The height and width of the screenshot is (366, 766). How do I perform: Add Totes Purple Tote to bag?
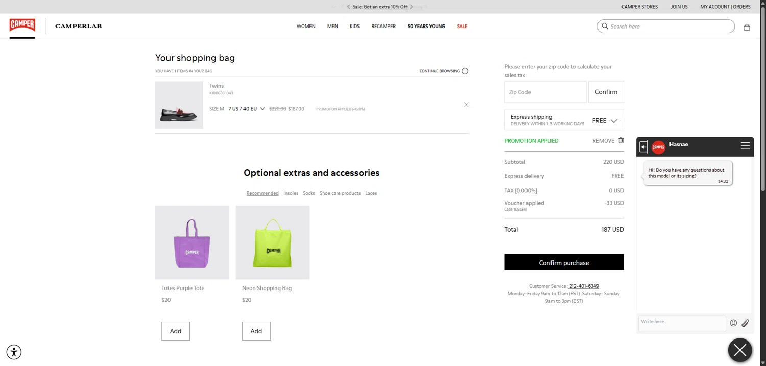click(x=176, y=331)
